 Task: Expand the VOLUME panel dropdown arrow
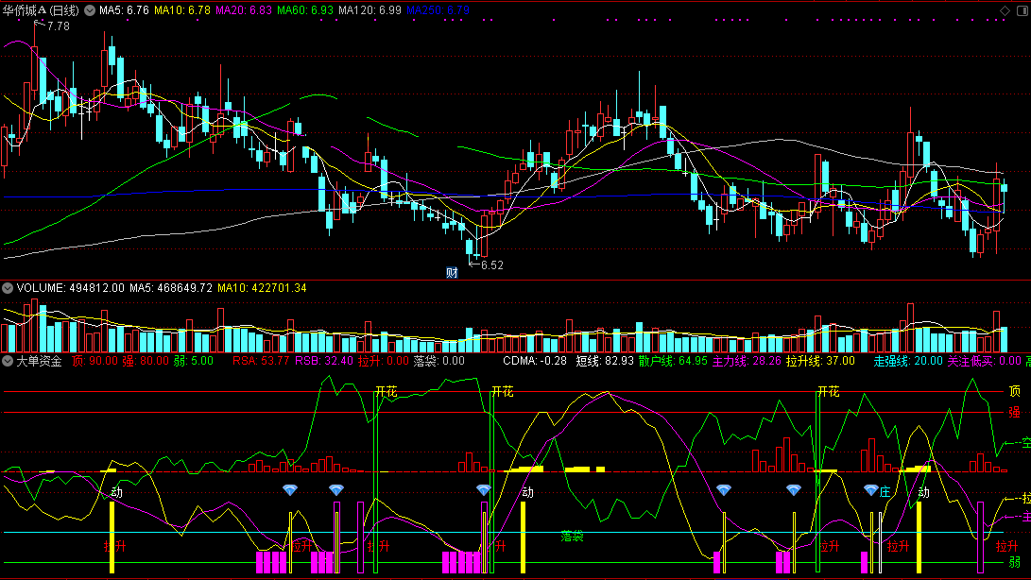(x=8, y=288)
